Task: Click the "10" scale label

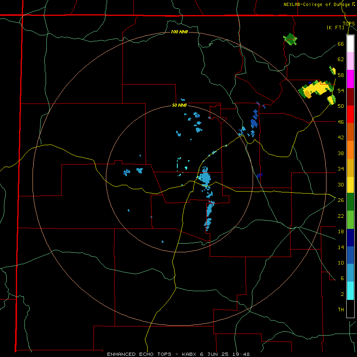Action: (x=341, y=263)
